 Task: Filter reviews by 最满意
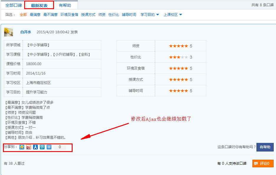tap(35, 15)
